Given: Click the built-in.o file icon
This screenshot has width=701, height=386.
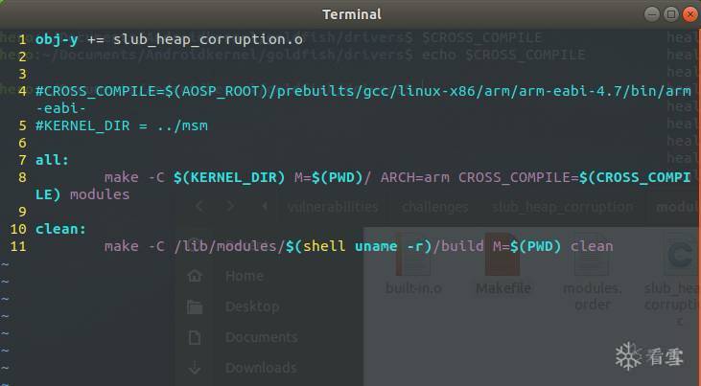Looking at the screenshot, I should [x=413, y=256].
